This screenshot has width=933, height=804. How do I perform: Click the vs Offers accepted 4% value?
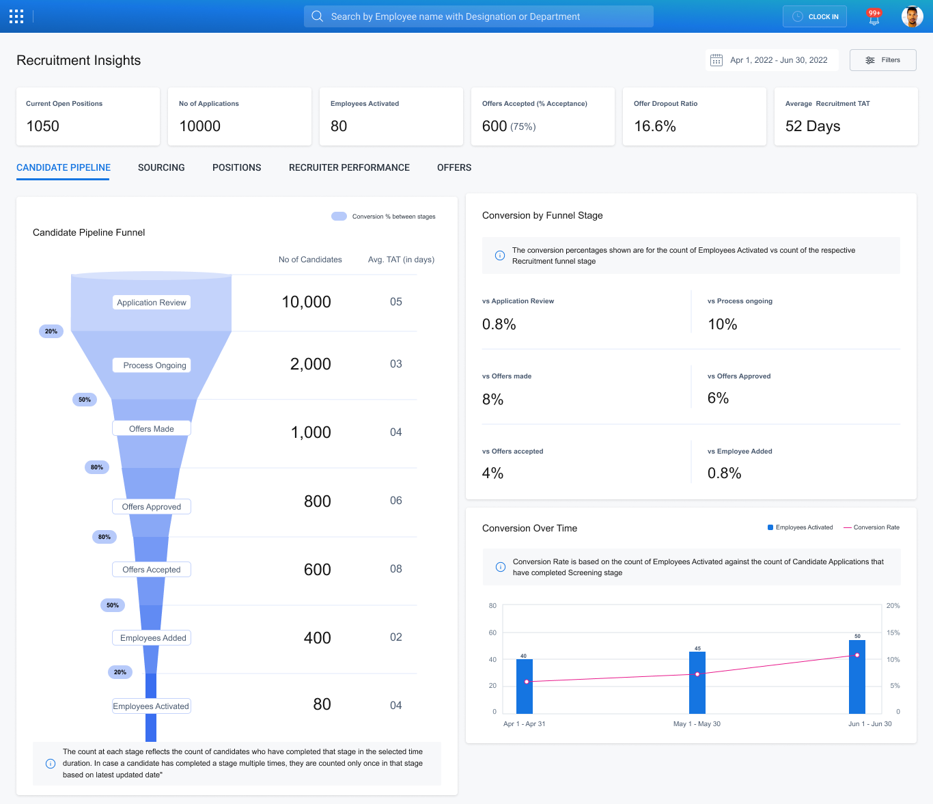coord(492,473)
